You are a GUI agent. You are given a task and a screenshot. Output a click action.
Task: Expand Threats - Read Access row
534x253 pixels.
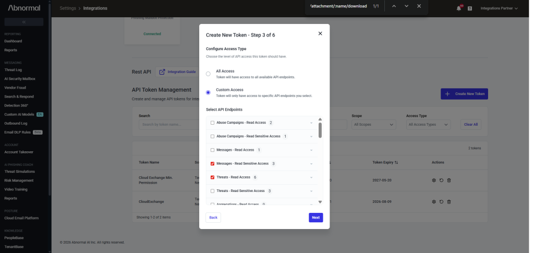tap(311, 177)
